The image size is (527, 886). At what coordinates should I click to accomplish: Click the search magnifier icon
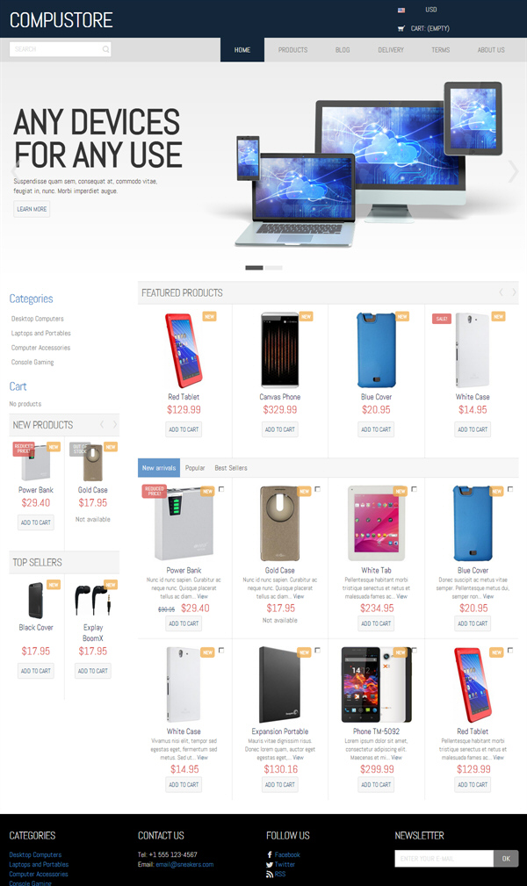[105, 49]
